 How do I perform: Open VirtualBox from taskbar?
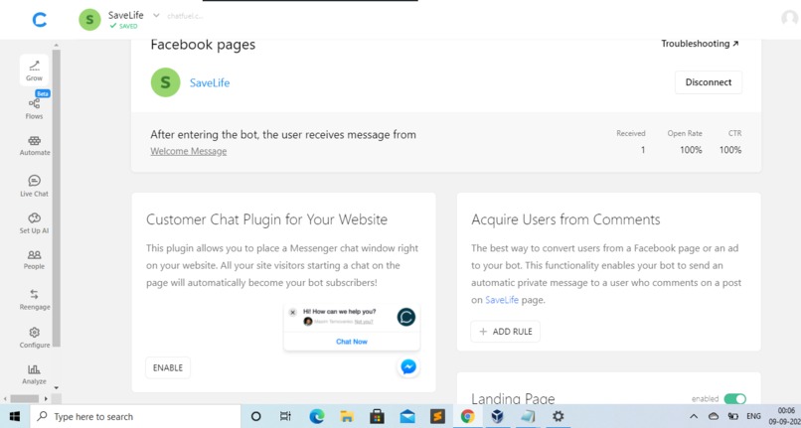pos(498,416)
